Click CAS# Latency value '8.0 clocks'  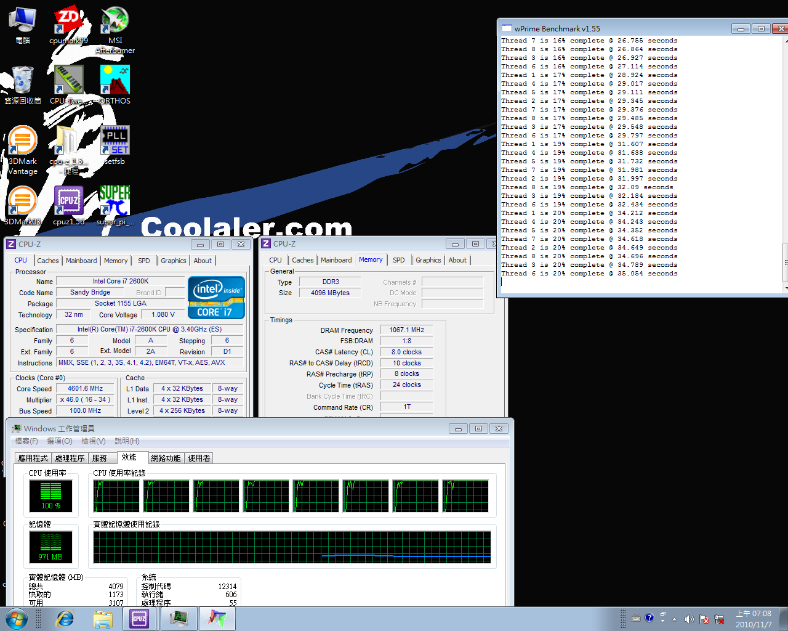[x=407, y=352]
